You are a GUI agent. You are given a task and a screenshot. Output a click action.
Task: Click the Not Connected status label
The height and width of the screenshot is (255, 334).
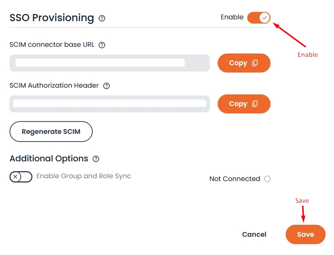234,179
